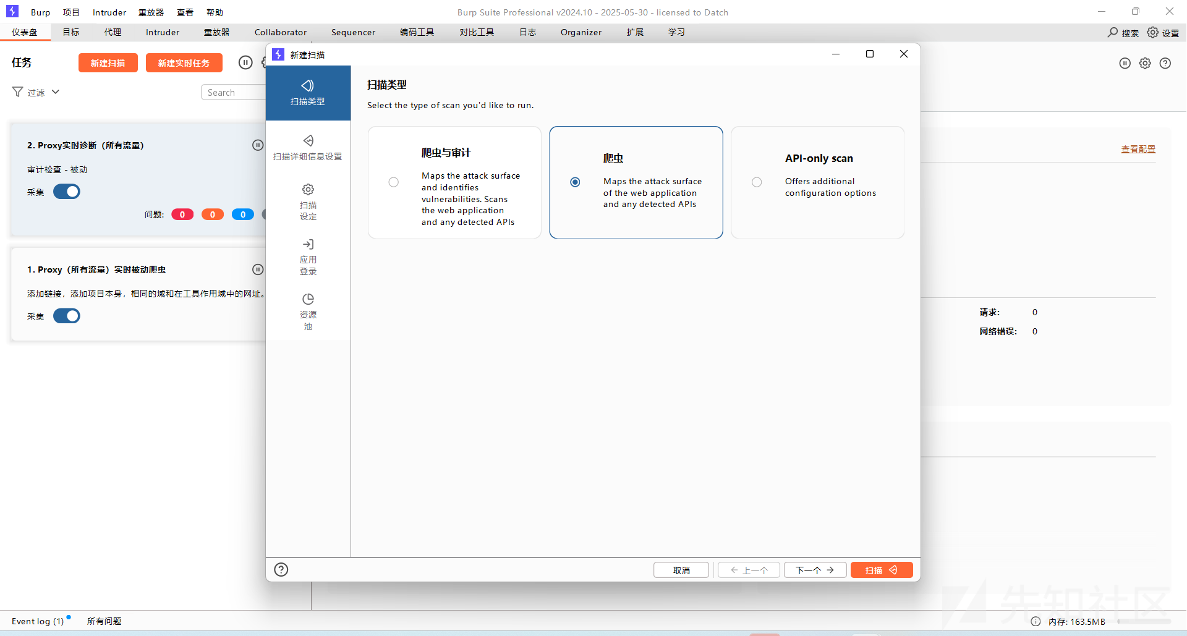This screenshot has height=636, width=1187.
Task: Open the 扫描详细信息设置 step
Action: click(308, 148)
